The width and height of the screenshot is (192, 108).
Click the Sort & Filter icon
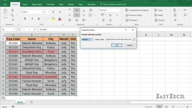click(x=185, y=10)
